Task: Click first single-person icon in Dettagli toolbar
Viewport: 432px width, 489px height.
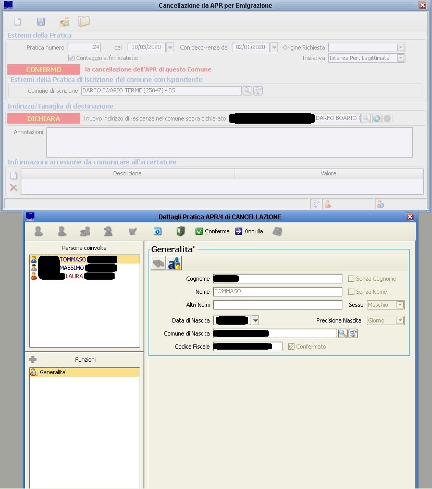Action: (x=39, y=231)
